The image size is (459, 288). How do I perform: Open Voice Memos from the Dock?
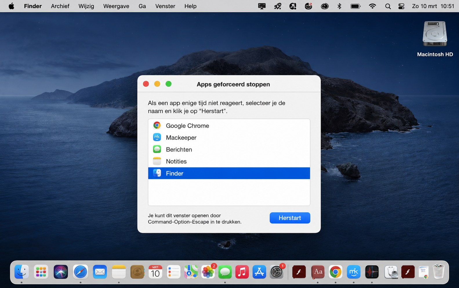coord(372,272)
